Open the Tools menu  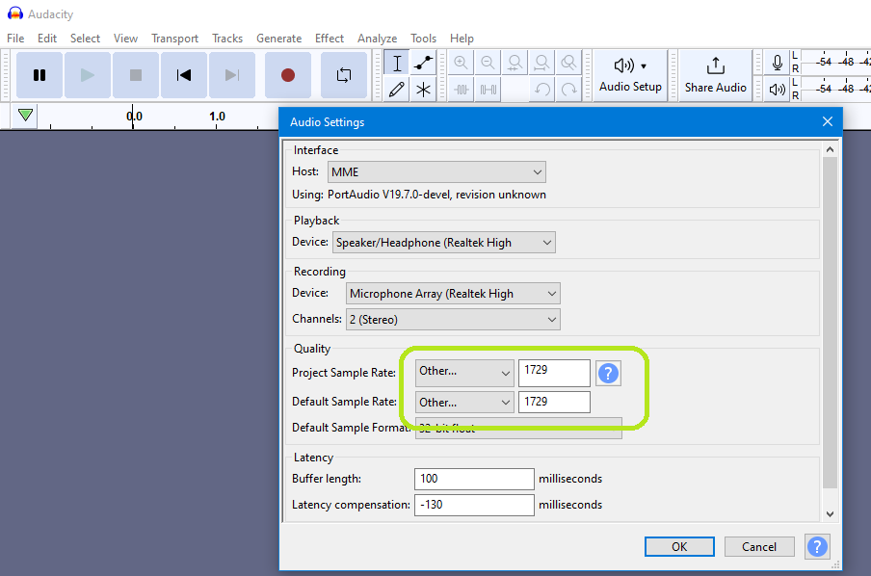[x=423, y=39]
